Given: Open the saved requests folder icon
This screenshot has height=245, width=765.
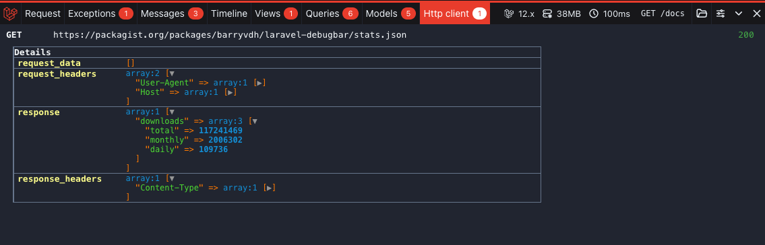Looking at the screenshot, I should click(x=702, y=13).
